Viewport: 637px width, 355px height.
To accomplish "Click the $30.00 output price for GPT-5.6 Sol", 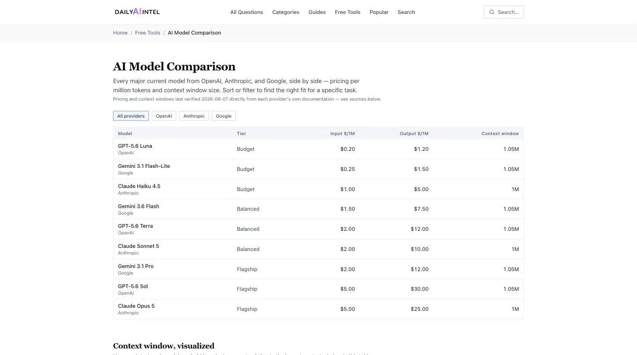I will (x=420, y=289).
